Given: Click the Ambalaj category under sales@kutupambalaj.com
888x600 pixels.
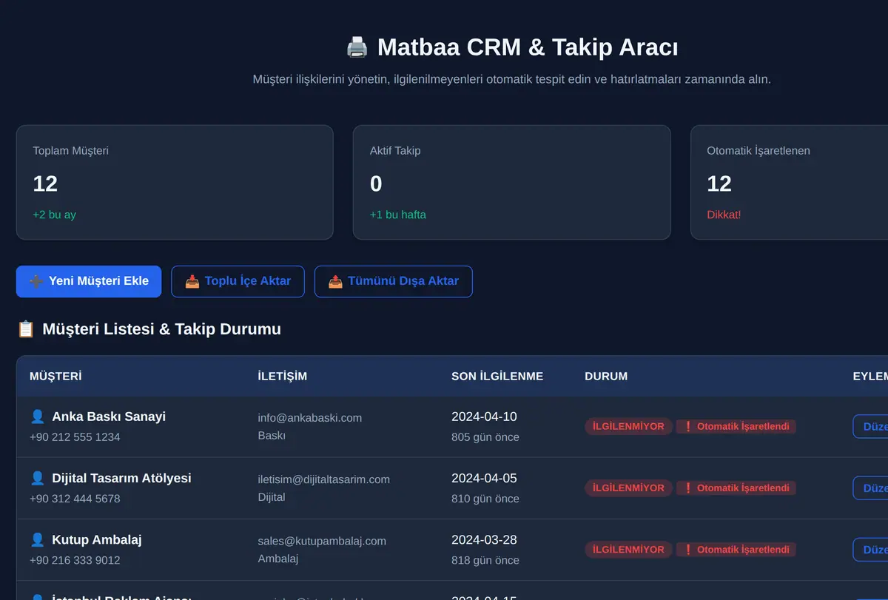Looking at the screenshot, I should coord(278,559).
